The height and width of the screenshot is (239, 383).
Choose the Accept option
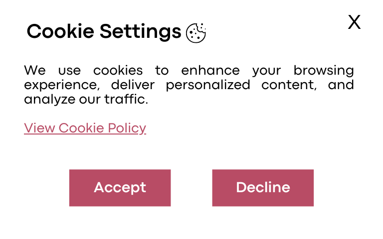120,188
